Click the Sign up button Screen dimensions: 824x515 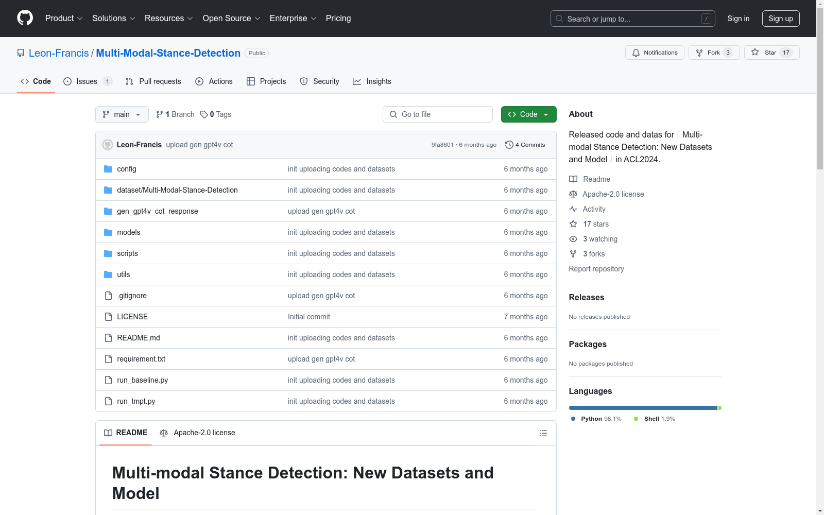click(781, 19)
